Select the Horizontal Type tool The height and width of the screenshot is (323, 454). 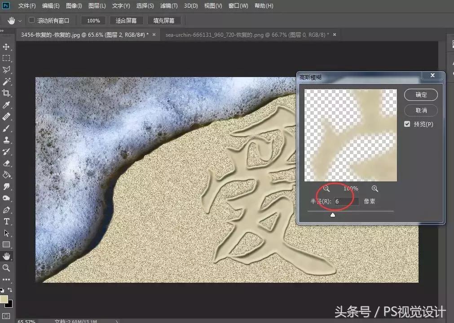(6, 221)
